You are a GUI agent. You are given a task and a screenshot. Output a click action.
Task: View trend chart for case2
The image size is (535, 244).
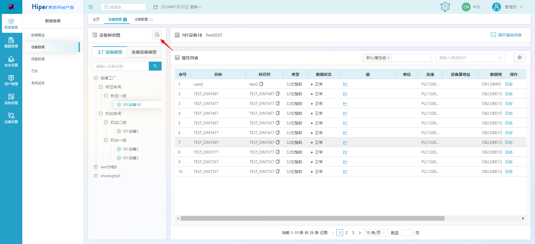[345, 84]
